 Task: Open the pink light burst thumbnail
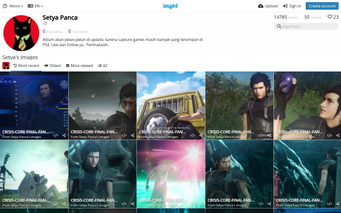tap(171, 174)
